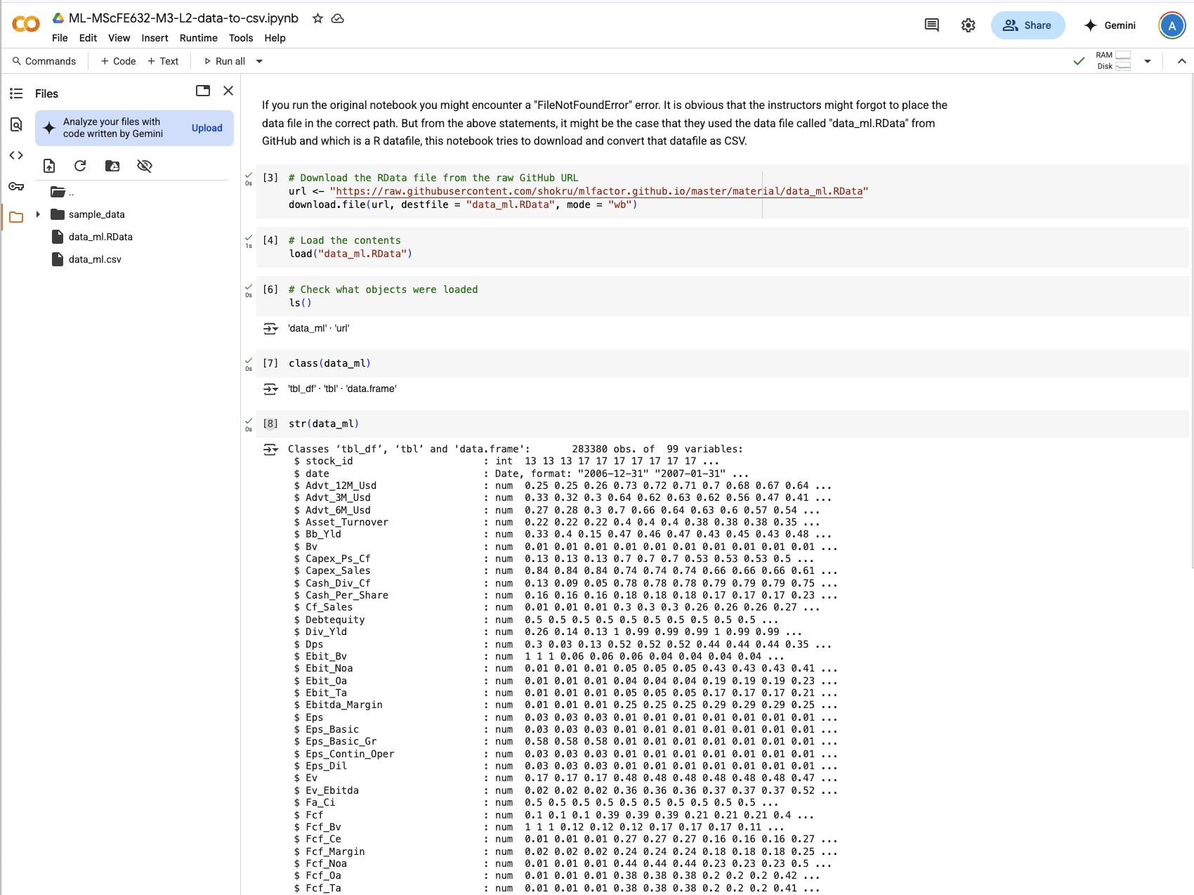Image resolution: width=1194 pixels, height=895 pixels.
Task: Click into the load("data_ml.RData") code line
Action: [x=350, y=254]
